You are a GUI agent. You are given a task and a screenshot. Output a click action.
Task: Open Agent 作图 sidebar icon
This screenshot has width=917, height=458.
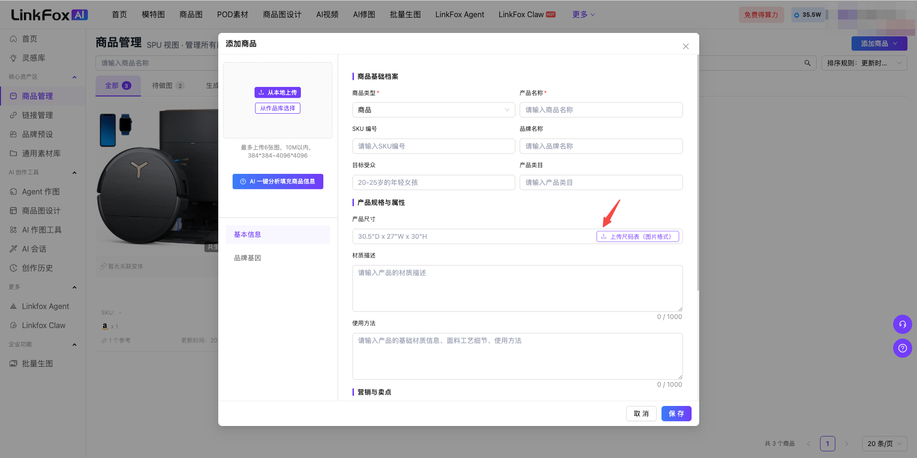click(x=13, y=192)
